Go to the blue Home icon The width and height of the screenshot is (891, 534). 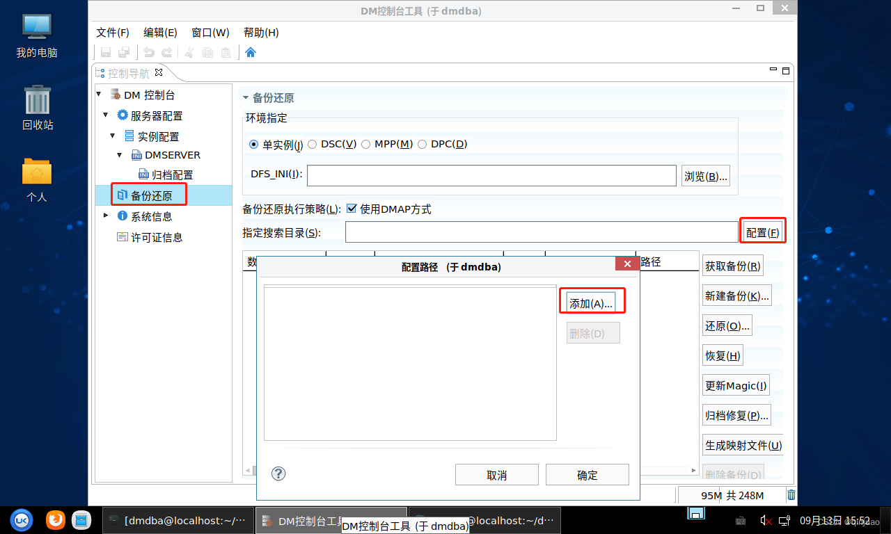[x=251, y=52]
